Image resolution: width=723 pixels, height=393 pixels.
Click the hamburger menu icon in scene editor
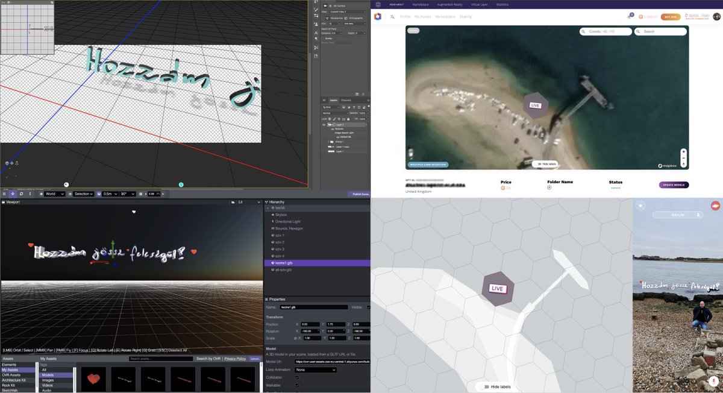point(4,193)
